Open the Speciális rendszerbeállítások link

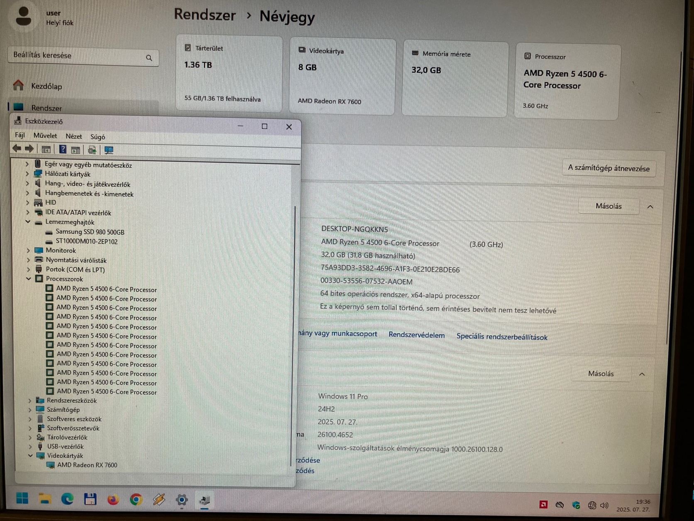[502, 337]
